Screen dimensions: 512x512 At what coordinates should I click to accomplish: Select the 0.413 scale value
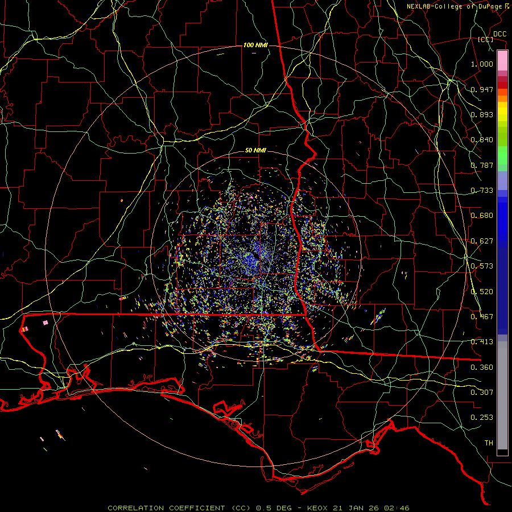click(482, 342)
